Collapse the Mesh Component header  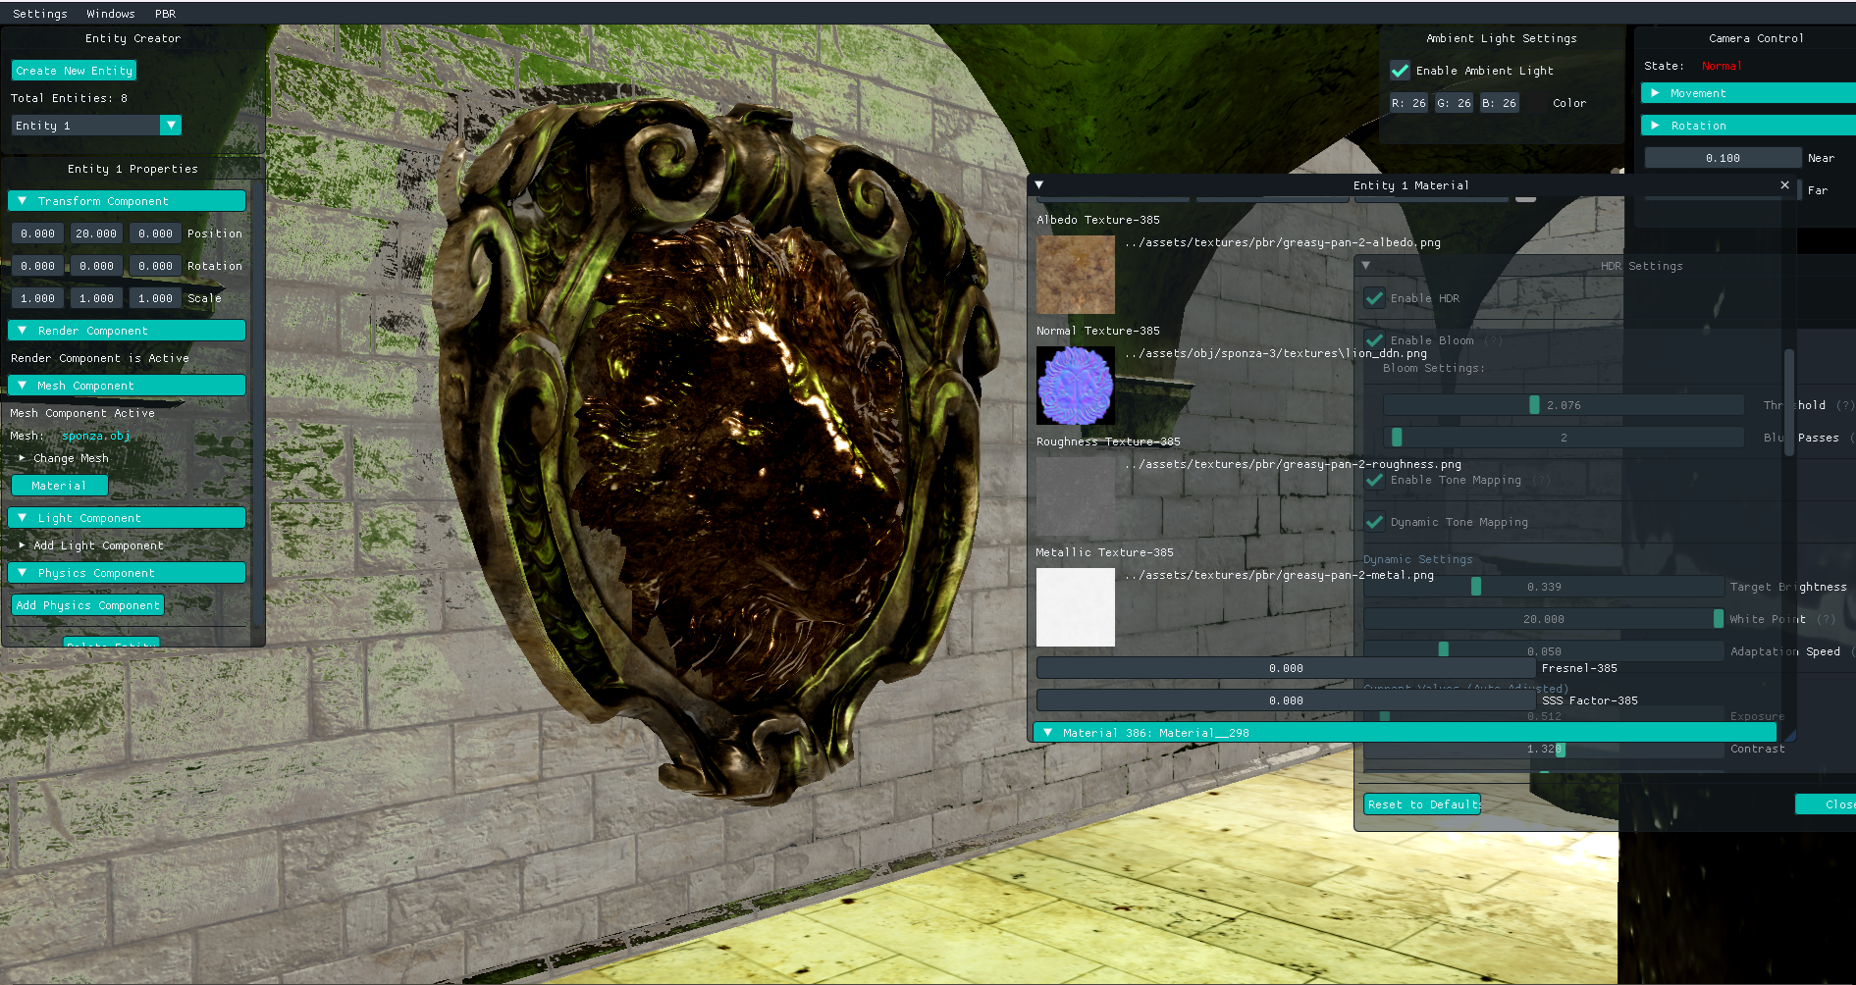point(127,386)
